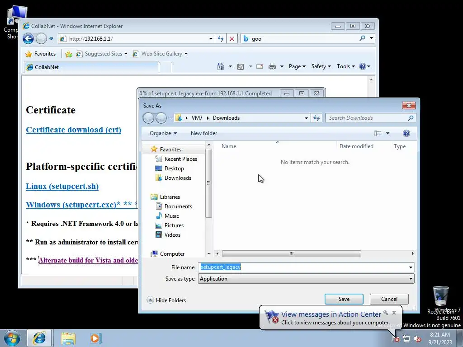
Task: Click the red Stop loading icon in IE
Action: coord(232,39)
